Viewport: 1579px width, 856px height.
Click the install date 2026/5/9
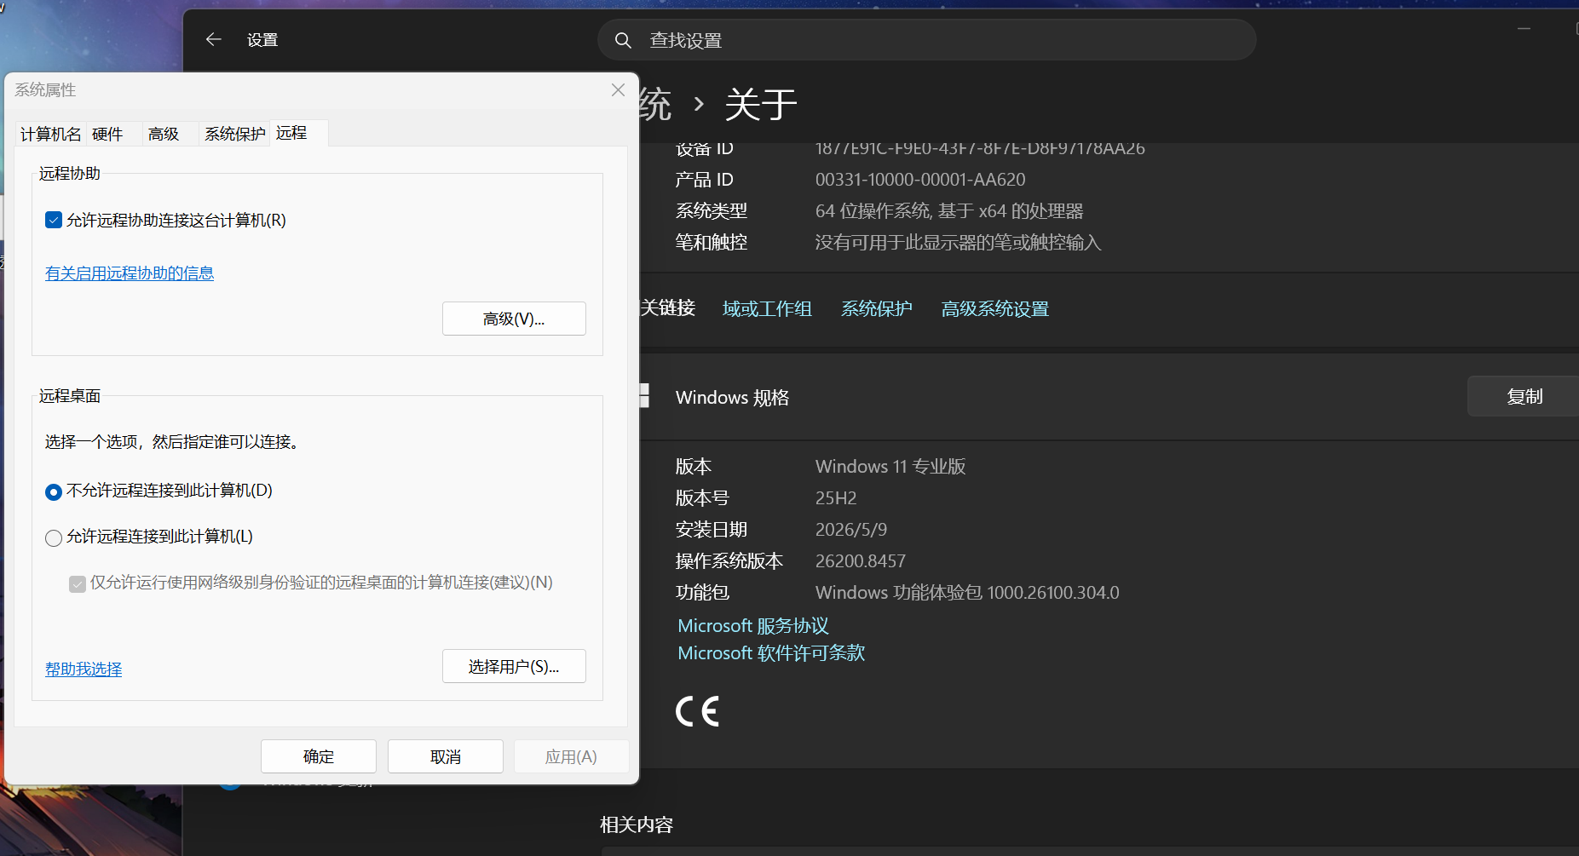[851, 530]
